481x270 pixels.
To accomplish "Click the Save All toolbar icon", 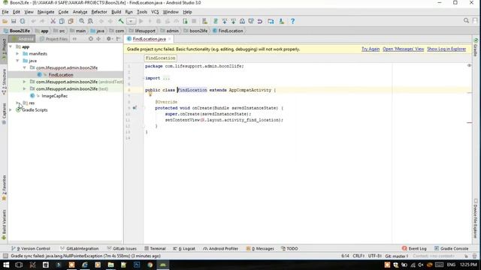I will click(x=14, y=21).
